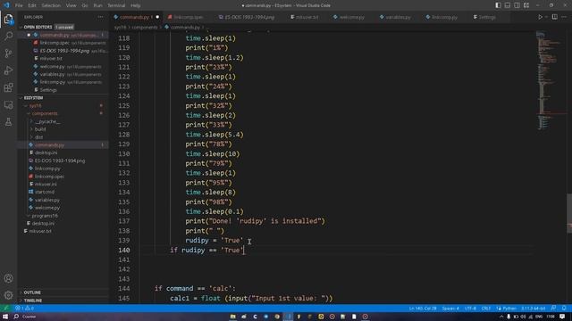Screen dimensions: 572x321
Task: Open the Terminal menu
Action: (116, 5)
